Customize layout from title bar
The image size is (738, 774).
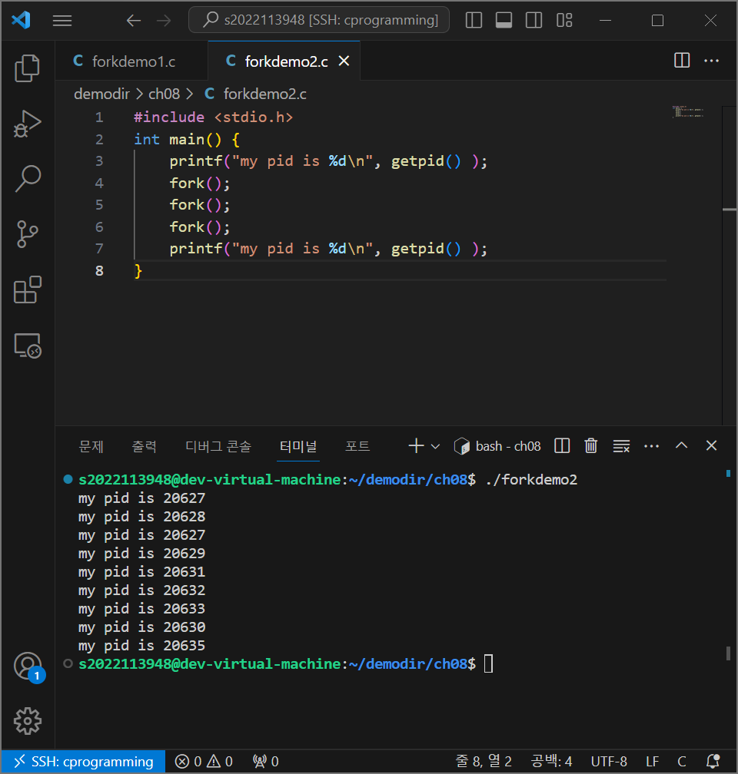coord(564,20)
